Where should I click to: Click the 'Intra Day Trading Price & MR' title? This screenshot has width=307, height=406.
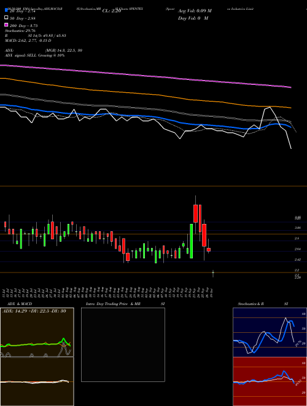[x=113, y=304]
